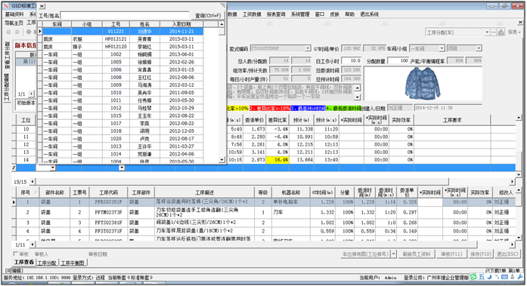Open the 帮助 menu
The width and height of the screenshot is (527, 286).
coord(349,14)
